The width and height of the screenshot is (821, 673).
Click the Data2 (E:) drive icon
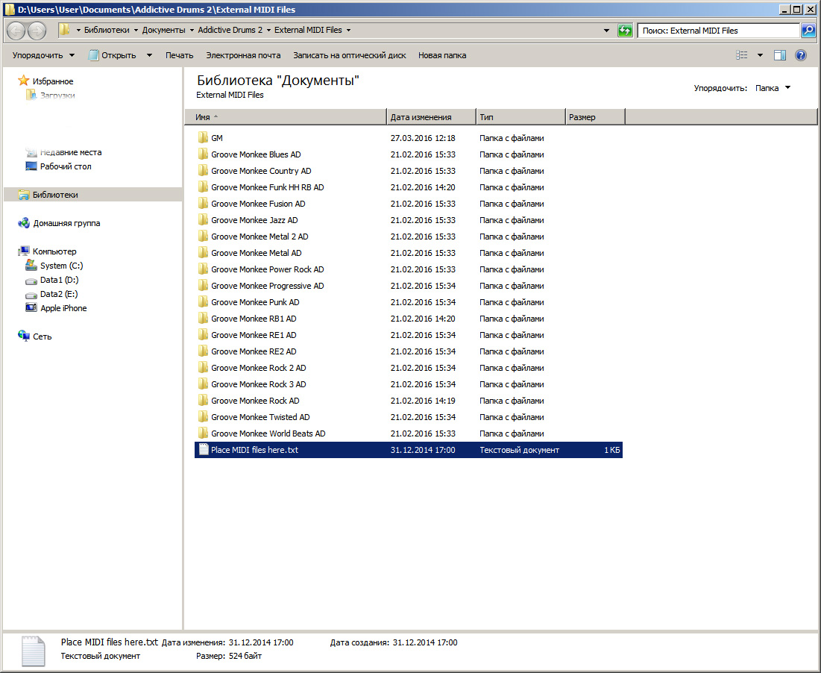(x=31, y=294)
